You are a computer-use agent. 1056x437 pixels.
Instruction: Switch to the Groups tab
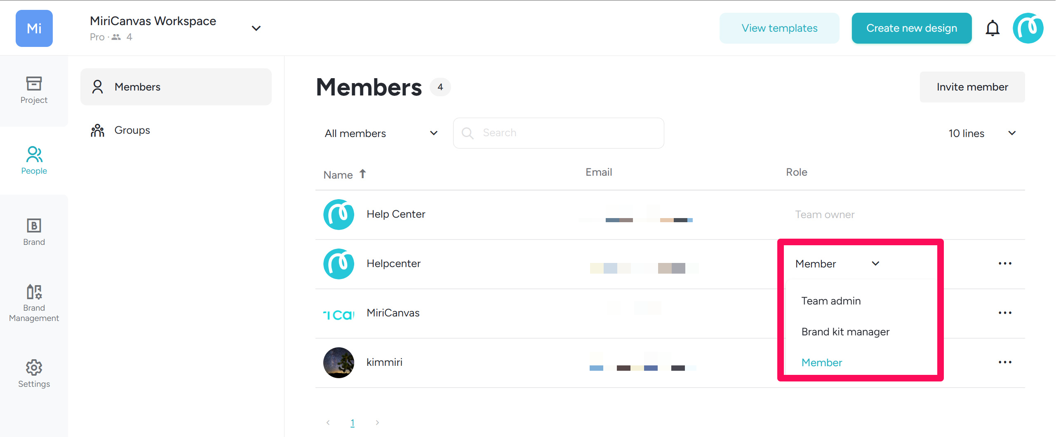[132, 130]
